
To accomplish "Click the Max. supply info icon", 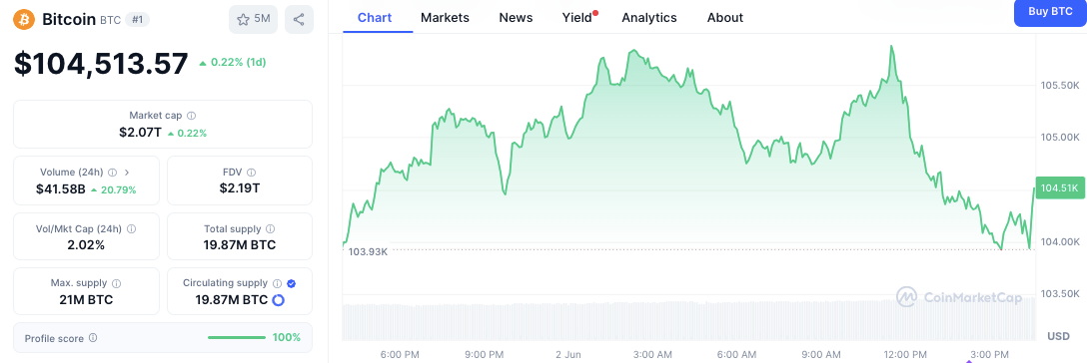I will coord(117,283).
